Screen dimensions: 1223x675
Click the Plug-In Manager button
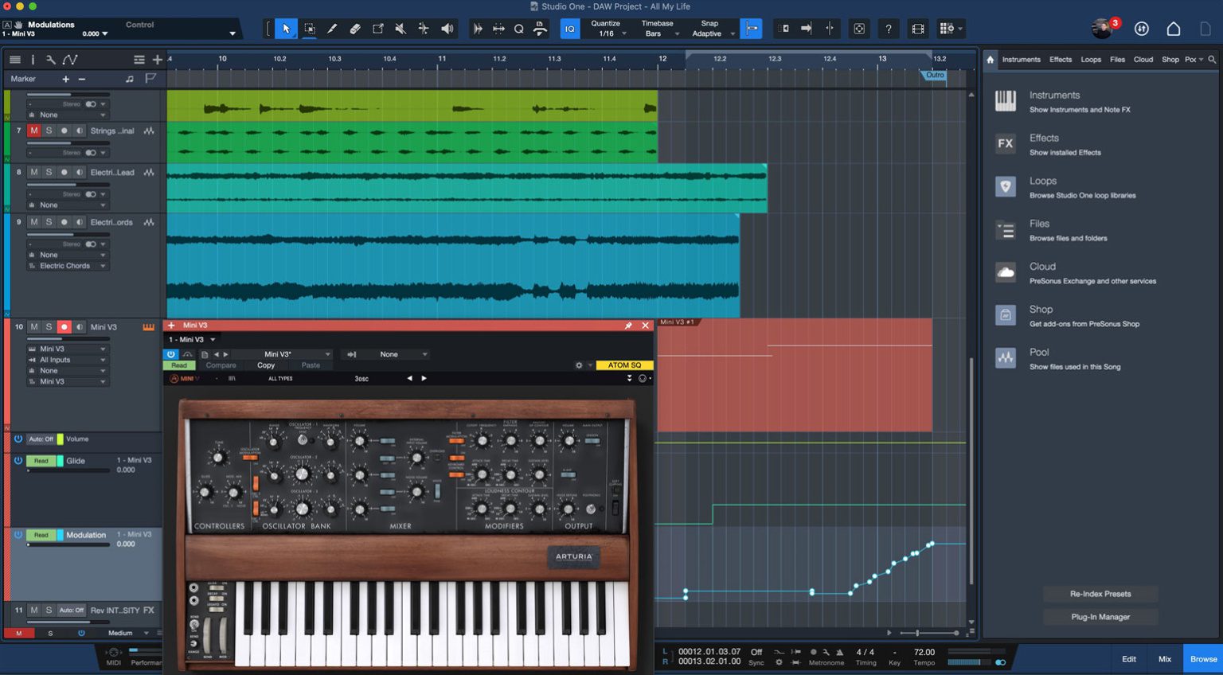tap(1100, 616)
